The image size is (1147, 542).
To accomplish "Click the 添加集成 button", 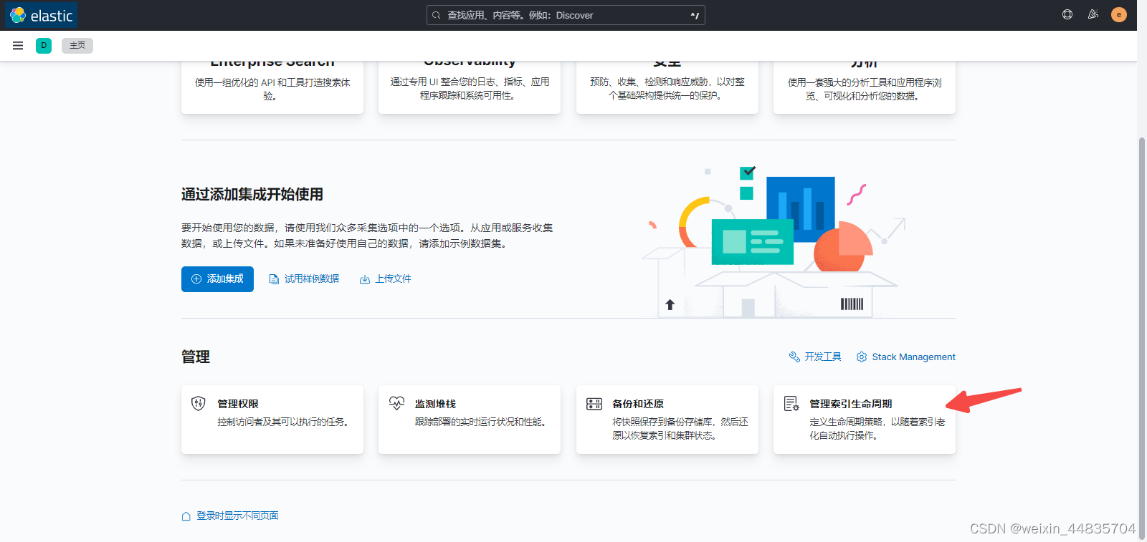I will coord(217,279).
